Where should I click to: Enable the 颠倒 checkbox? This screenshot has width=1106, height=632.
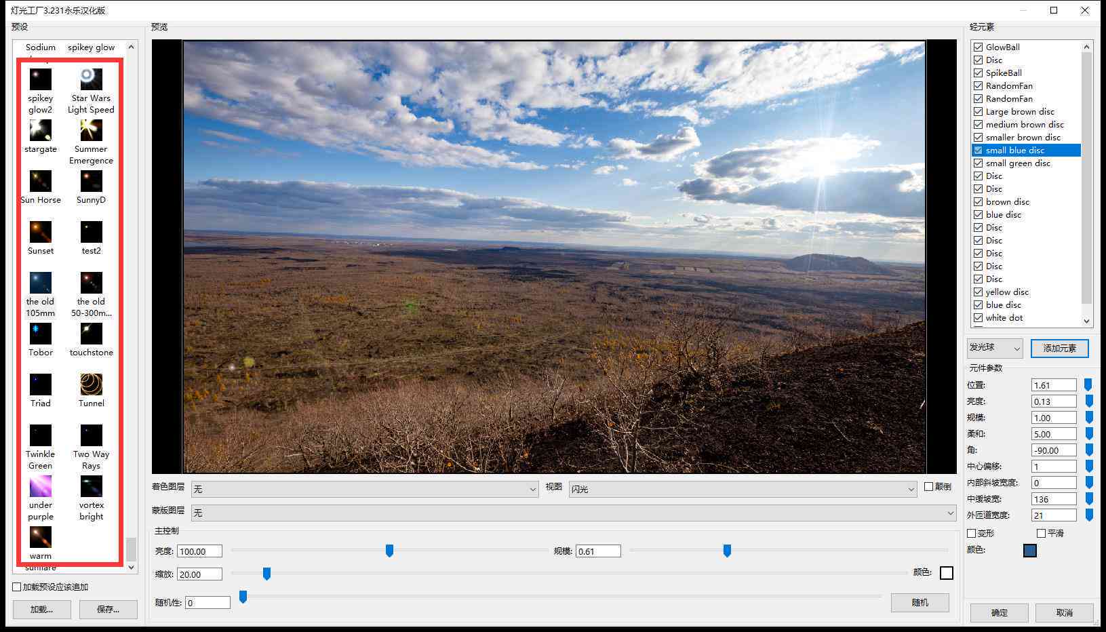[929, 487]
